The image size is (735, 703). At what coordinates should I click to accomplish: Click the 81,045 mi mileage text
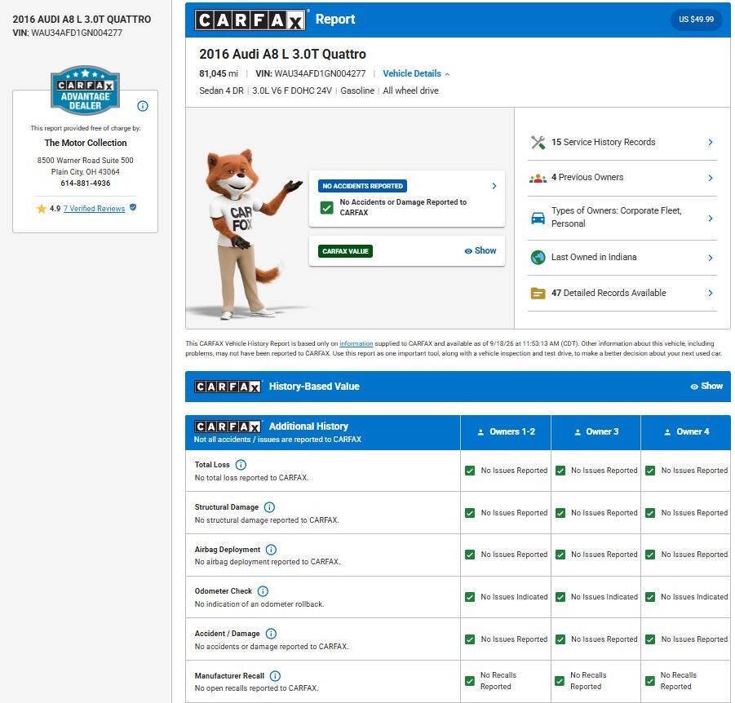click(x=219, y=73)
